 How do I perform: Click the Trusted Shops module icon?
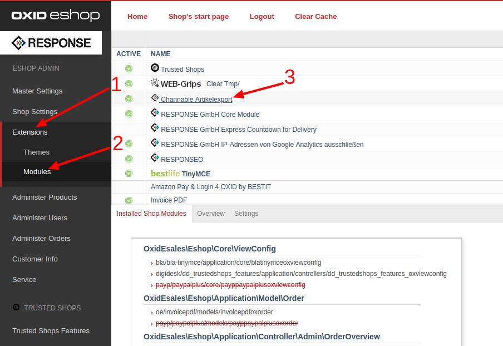tap(155, 68)
